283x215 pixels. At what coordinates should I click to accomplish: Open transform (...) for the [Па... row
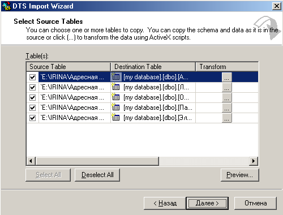pyautogui.click(x=227, y=107)
